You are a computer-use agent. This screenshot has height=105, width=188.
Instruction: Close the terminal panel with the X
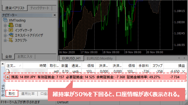pos(3,64)
